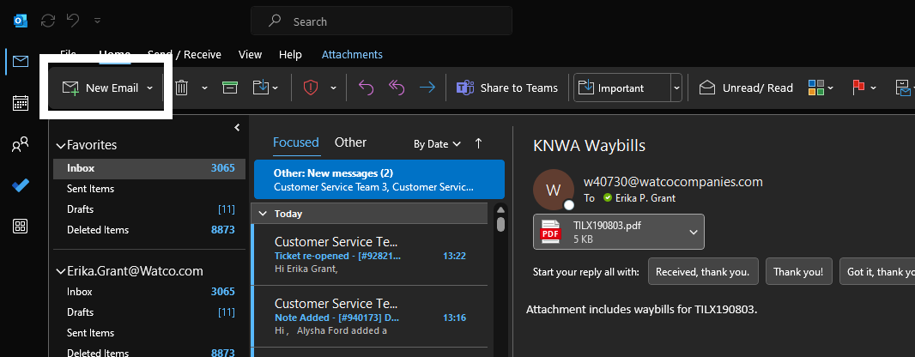The image size is (915, 357).
Task: Click the Undo icon in title bar
Action: click(73, 21)
